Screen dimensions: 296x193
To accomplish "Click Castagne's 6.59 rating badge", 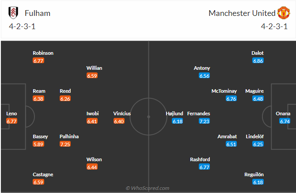I will click(38, 182).
